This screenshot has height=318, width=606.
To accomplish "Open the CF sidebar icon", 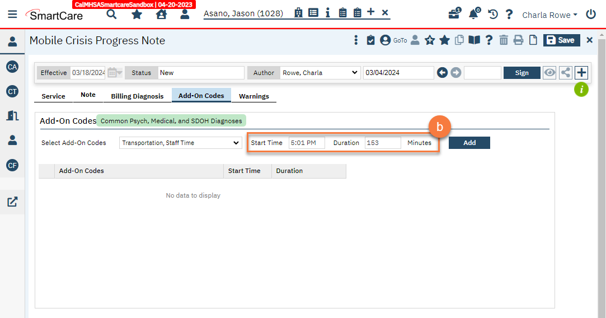I will tap(12, 165).
